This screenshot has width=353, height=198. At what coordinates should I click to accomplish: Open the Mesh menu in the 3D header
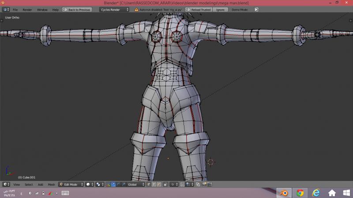point(52,184)
